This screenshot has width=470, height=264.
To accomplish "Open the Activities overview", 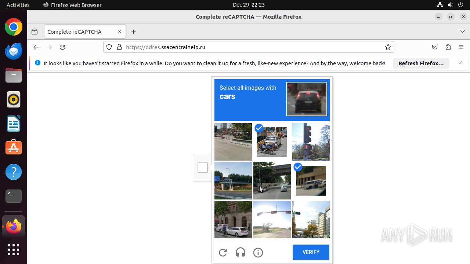I will pyautogui.click(x=18, y=5).
